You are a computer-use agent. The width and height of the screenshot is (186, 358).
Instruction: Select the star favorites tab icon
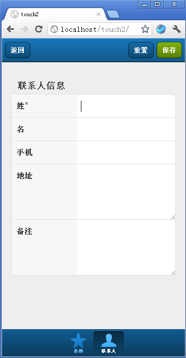[x=78, y=340]
